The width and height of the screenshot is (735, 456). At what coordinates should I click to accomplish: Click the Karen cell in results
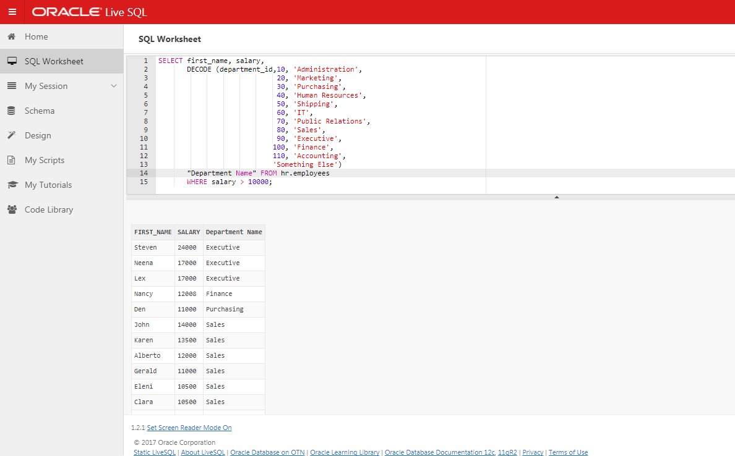pyautogui.click(x=153, y=340)
